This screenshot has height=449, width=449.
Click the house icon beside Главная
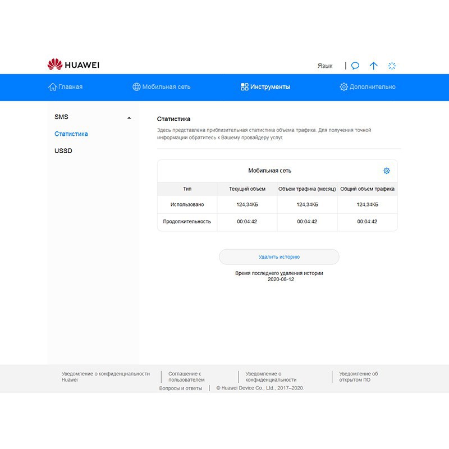click(x=53, y=87)
